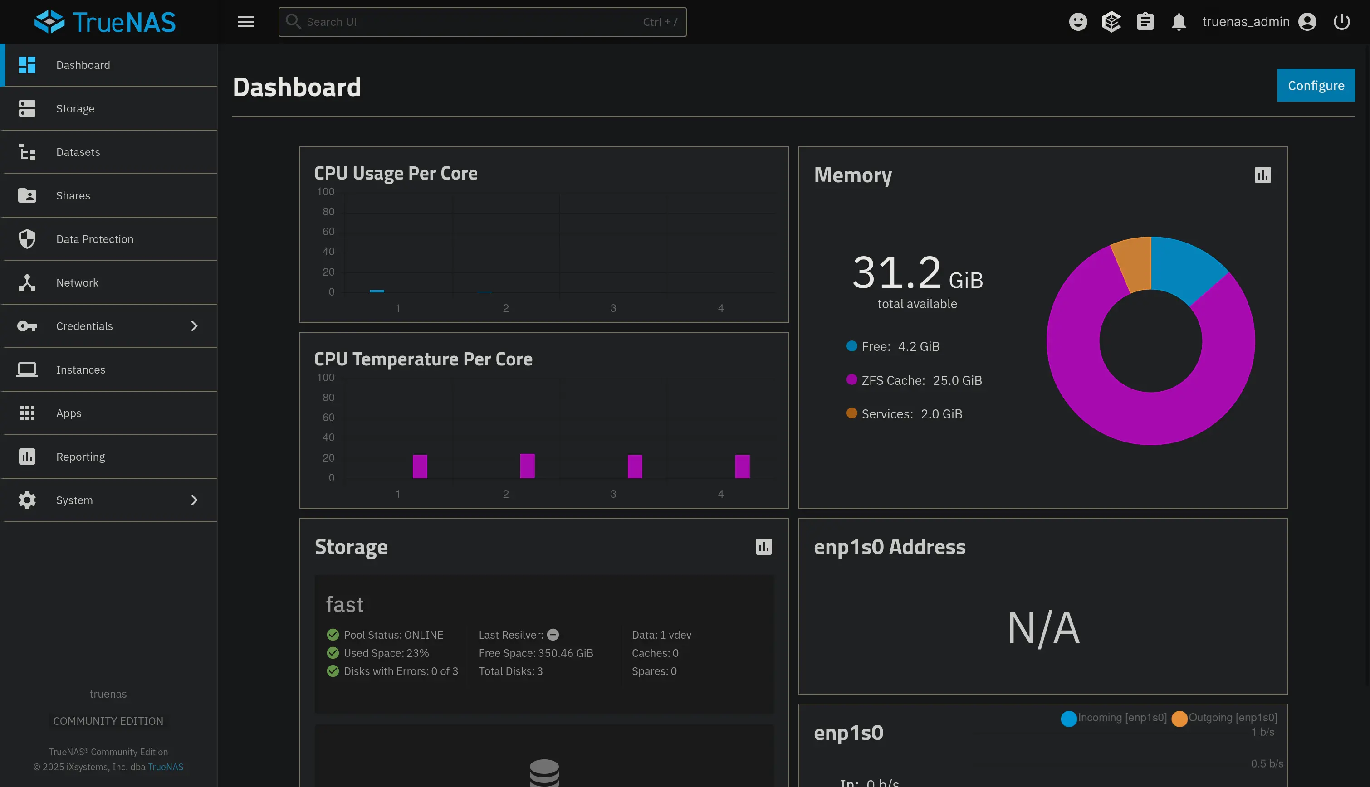The width and height of the screenshot is (1370, 787).
Task: Click the Free memory blue legend dot
Action: [x=851, y=346]
